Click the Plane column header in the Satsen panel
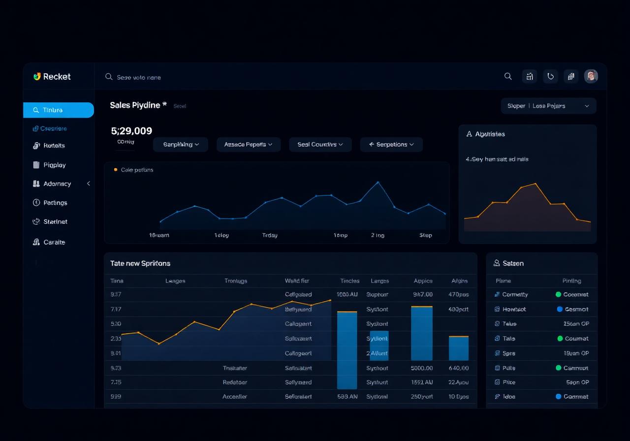This screenshot has height=441, width=630. click(x=503, y=281)
